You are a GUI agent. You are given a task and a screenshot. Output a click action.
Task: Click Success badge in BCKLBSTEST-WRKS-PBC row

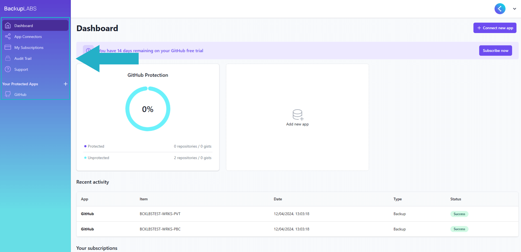pyautogui.click(x=459, y=229)
